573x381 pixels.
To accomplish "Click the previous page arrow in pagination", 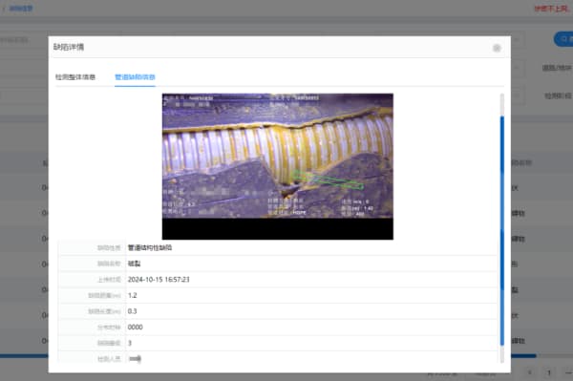I will coord(530,372).
